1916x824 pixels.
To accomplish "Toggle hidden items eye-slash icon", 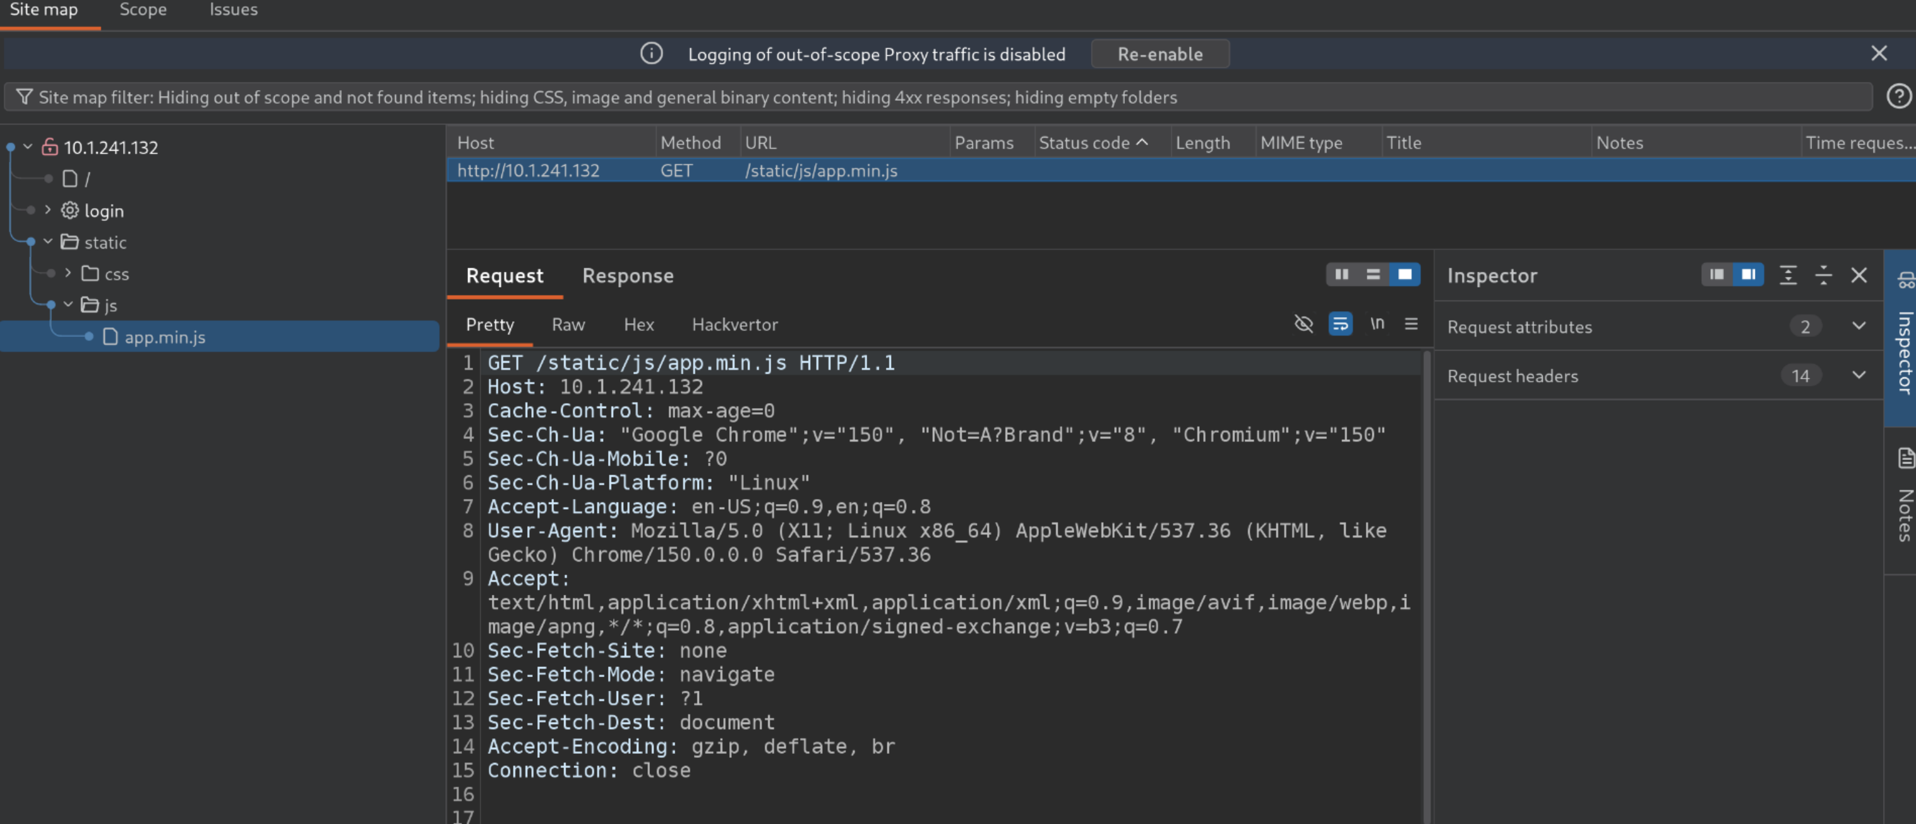I will [1303, 324].
